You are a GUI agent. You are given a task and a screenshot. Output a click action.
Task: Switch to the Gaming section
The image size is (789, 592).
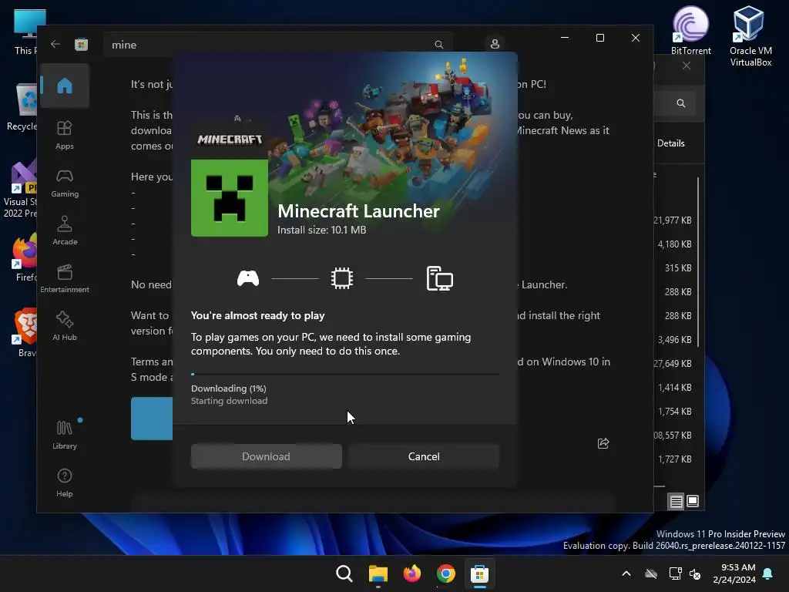point(65,183)
